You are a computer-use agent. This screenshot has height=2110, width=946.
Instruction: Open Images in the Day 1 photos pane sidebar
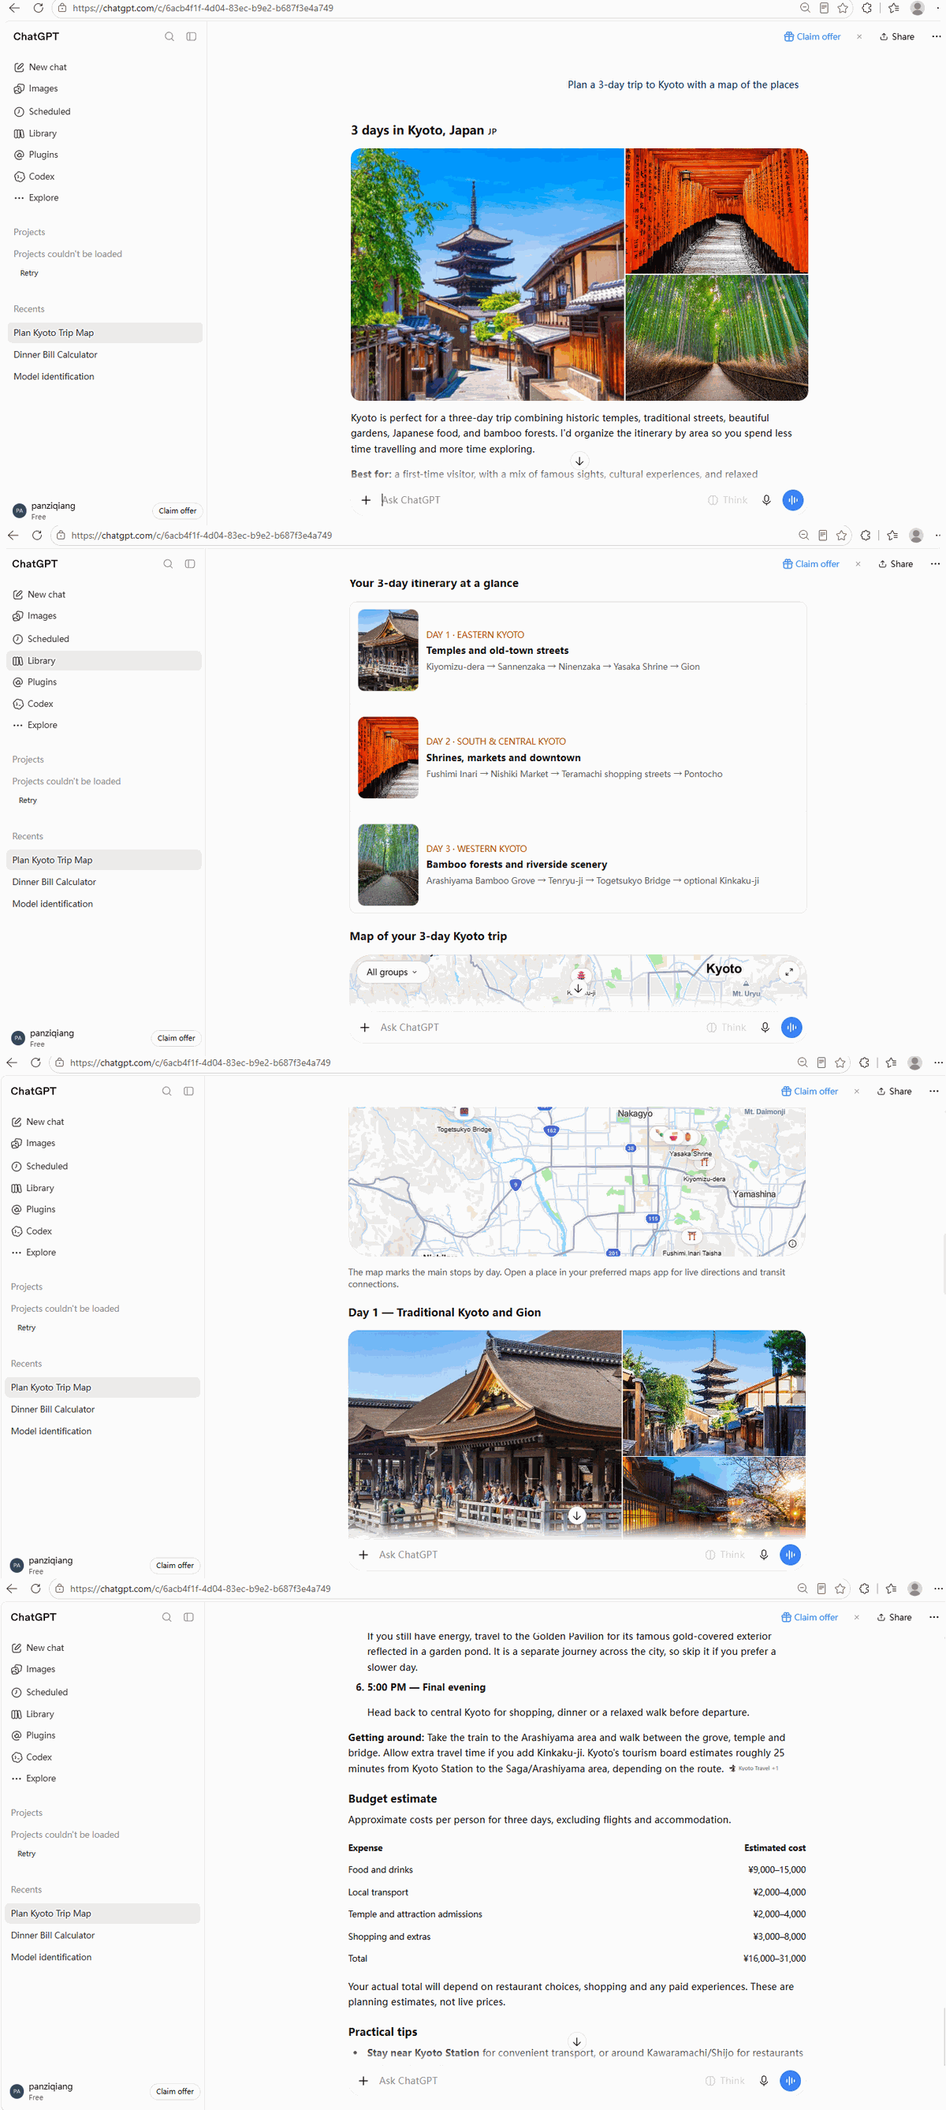40,1143
